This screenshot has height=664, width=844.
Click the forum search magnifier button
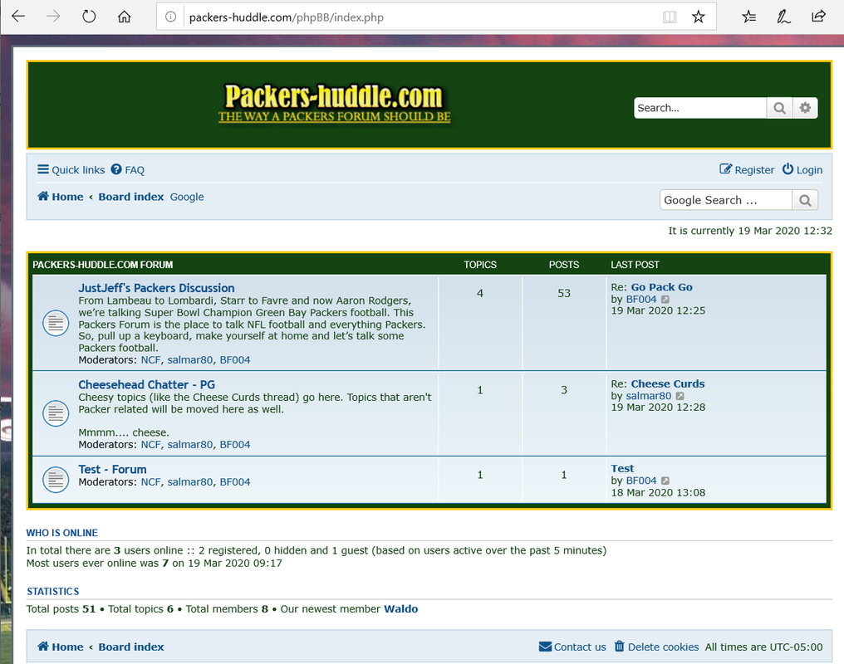click(x=779, y=108)
